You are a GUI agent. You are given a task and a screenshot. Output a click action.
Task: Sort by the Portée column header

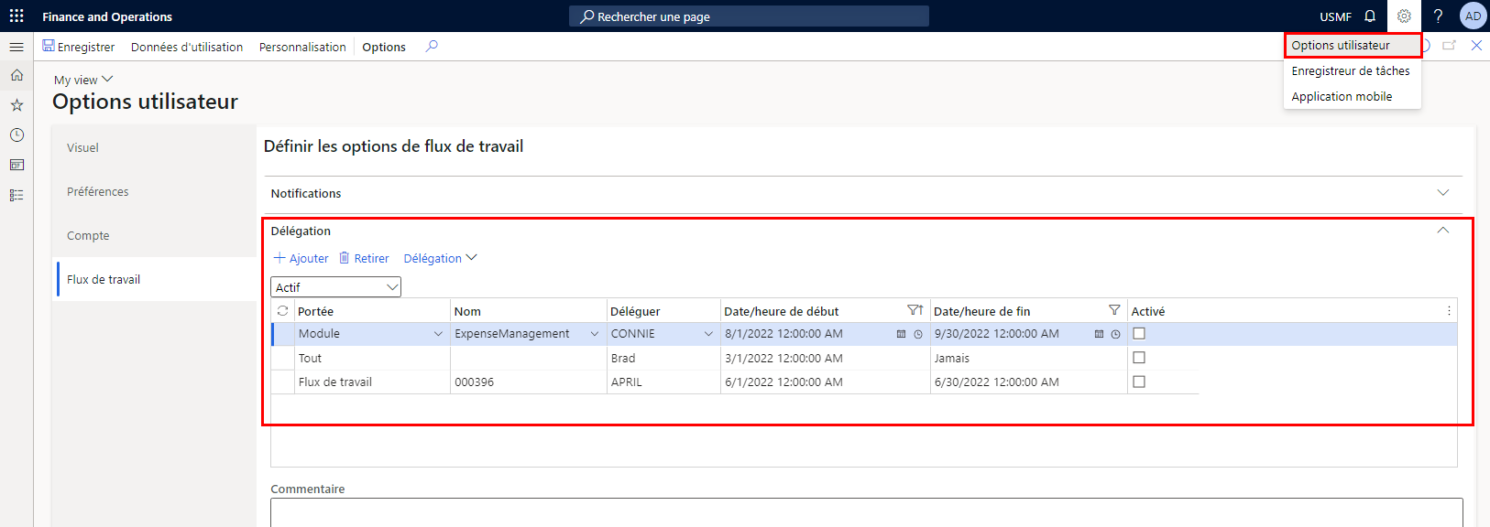coord(315,311)
